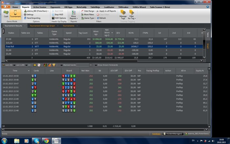Viewport: 230px width, 144px height.
Task: Switch to the Opponents ribbon tab
Action: tap(55, 7)
